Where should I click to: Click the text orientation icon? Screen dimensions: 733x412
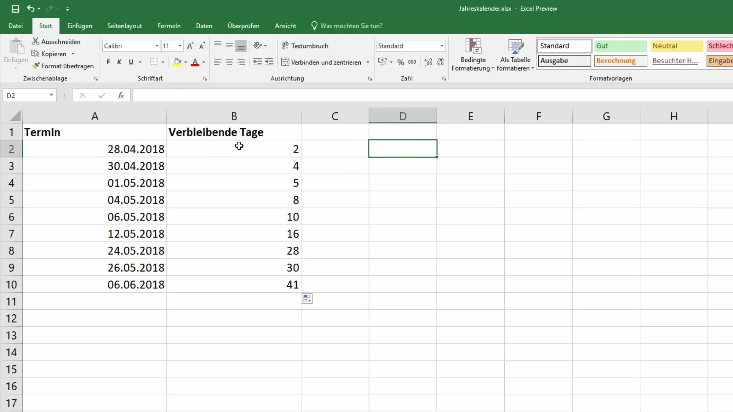pos(258,45)
